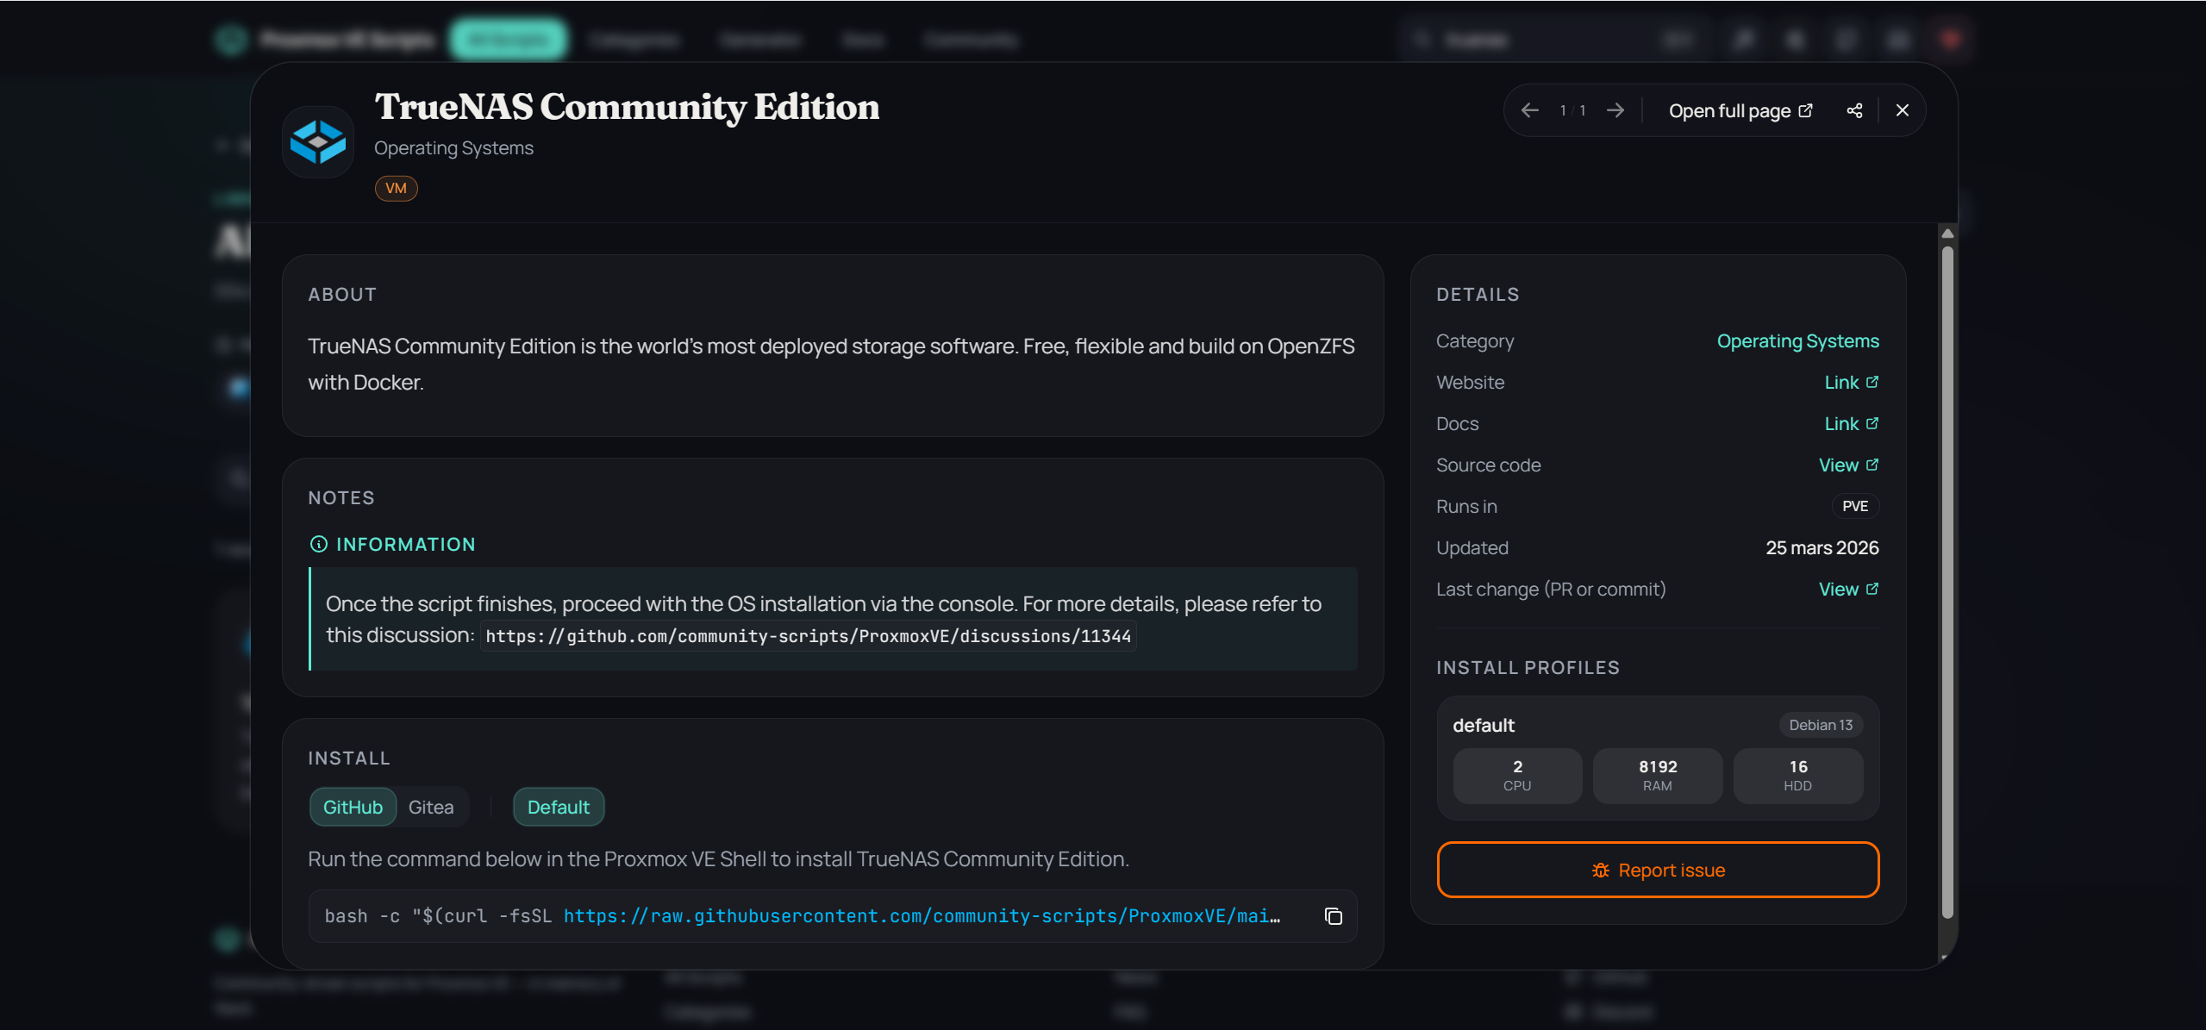Screen dimensions: 2206x1030
Task: Click the scrollbar down arrow
Action: pos(1944,957)
